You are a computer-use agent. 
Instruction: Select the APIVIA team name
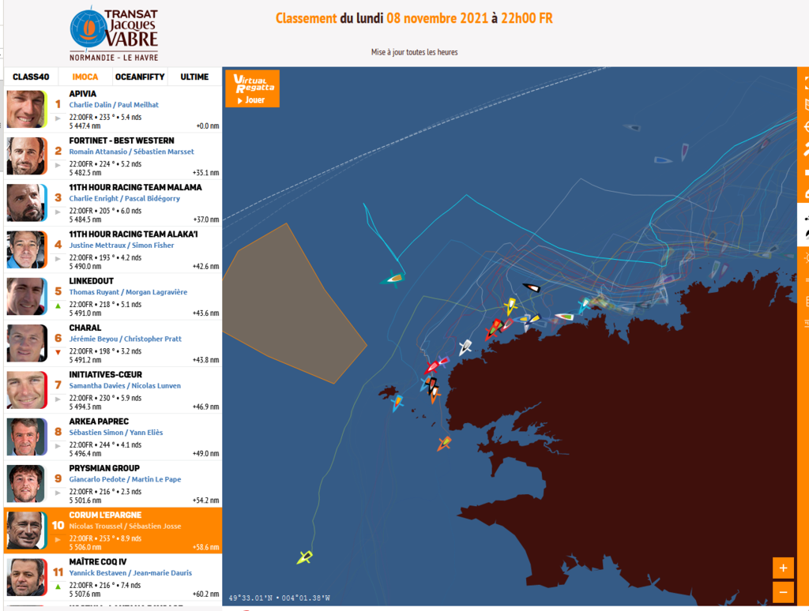(x=82, y=94)
